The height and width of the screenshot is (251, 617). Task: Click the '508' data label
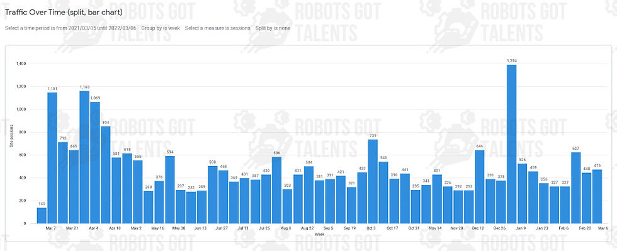pos(213,162)
